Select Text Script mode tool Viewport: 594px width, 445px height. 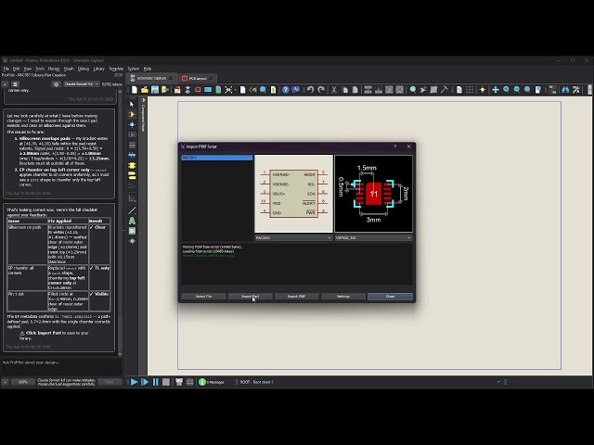132,145
